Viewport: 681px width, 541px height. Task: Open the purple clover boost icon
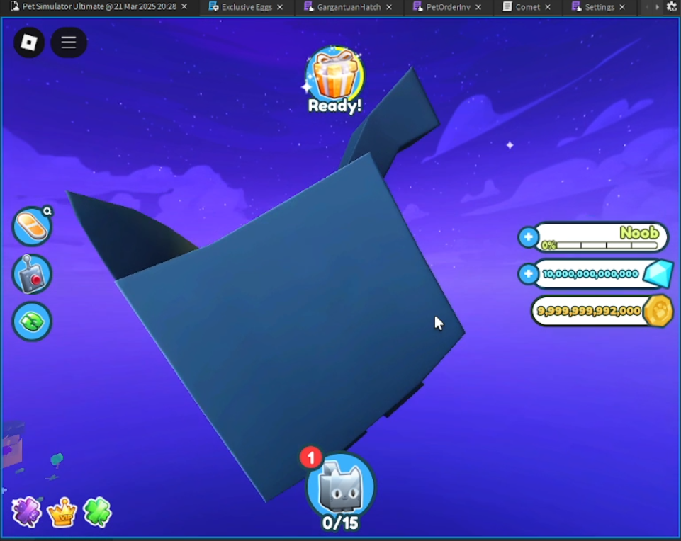click(x=27, y=512)
